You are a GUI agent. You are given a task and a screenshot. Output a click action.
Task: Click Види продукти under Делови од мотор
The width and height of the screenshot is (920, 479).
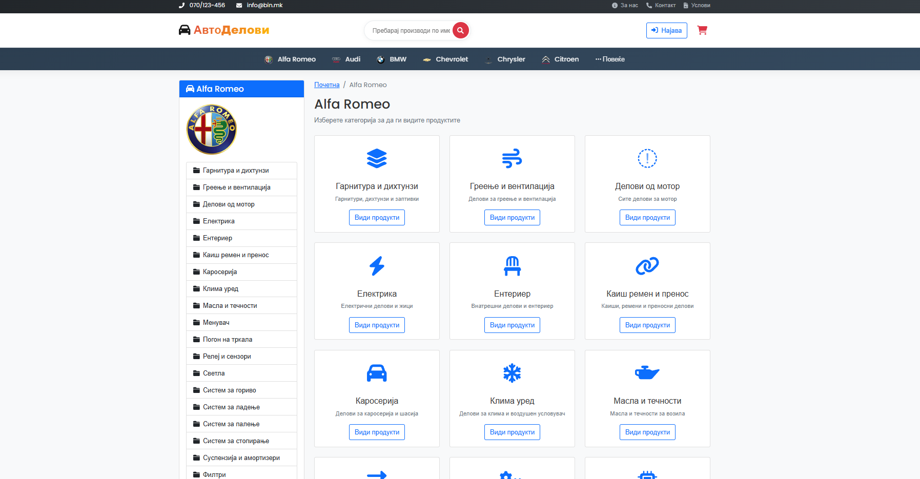[x=647, y=218]
